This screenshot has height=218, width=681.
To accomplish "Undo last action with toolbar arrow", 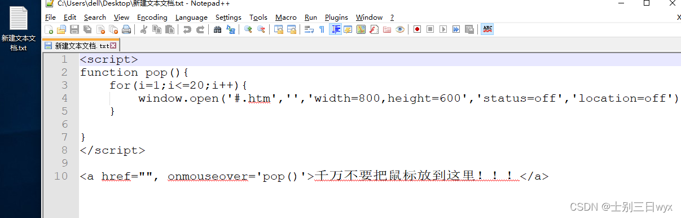I will [187, 29].
